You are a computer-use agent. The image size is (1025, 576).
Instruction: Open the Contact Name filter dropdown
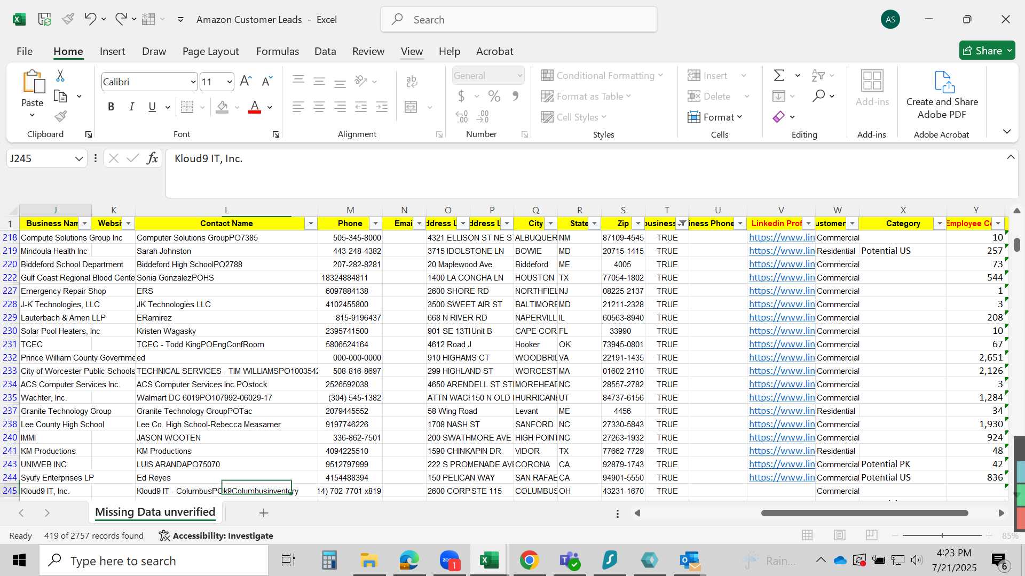311,223
